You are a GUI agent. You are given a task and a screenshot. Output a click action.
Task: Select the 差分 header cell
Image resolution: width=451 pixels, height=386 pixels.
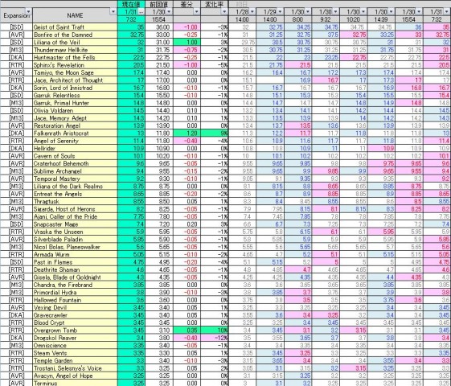187,4
